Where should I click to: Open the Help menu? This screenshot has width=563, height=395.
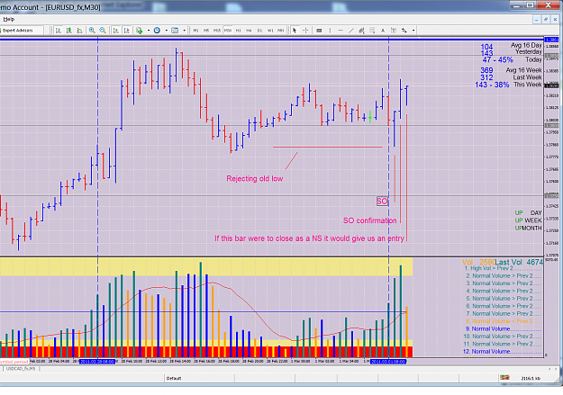point(9,19)
